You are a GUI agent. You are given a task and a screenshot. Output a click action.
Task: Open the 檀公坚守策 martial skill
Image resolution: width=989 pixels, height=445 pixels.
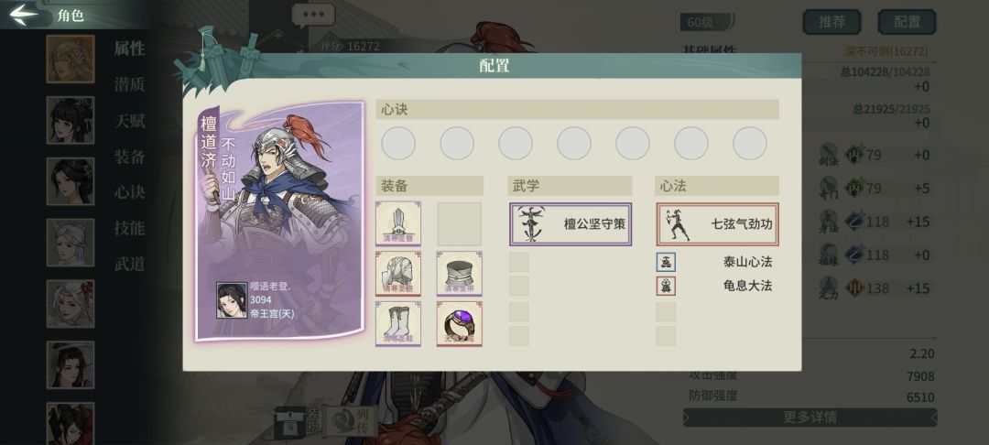tap(571, 223)
